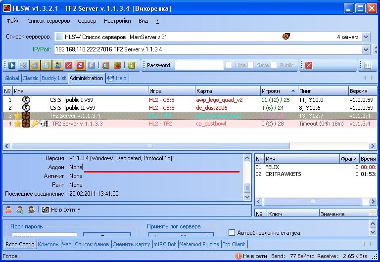Click the right arrow of the server list scrollbar
The height and width of the screenshot is (262, 380).
(373, 146)
